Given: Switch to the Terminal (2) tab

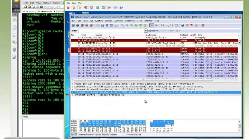Looking at the screenshot, I should tap(29, 12).
